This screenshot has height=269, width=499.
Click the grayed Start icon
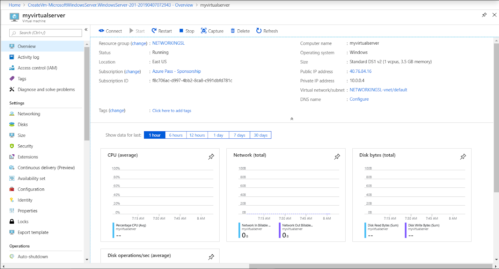pyautogui.click(x=132, y=31)
